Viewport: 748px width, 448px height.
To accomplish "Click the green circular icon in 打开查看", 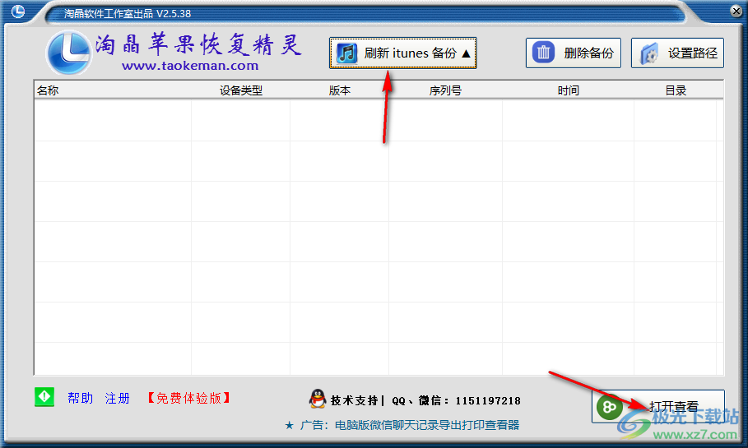I will (610, 407).
